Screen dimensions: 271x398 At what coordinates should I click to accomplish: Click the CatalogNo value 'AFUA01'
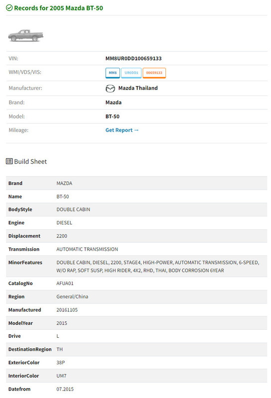click(65, 284)
